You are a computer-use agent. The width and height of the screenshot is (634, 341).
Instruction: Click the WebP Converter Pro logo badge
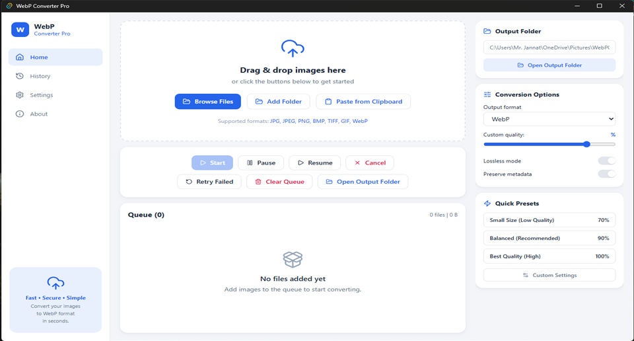click(x=20, y=30)
